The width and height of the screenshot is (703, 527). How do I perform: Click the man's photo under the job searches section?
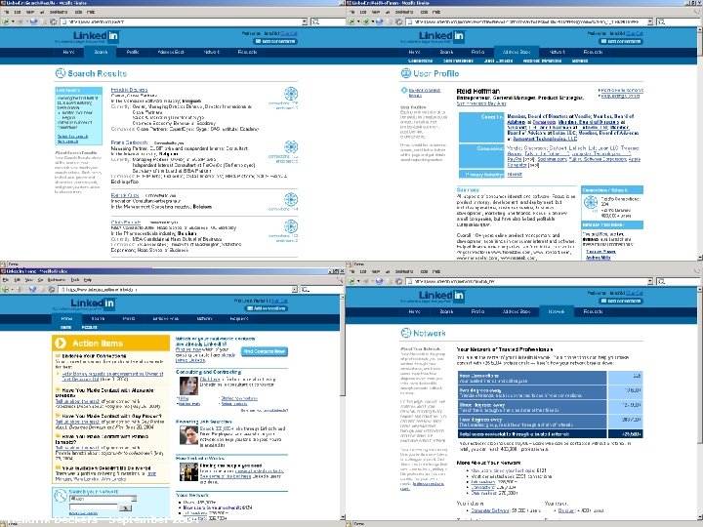point(188,435)
